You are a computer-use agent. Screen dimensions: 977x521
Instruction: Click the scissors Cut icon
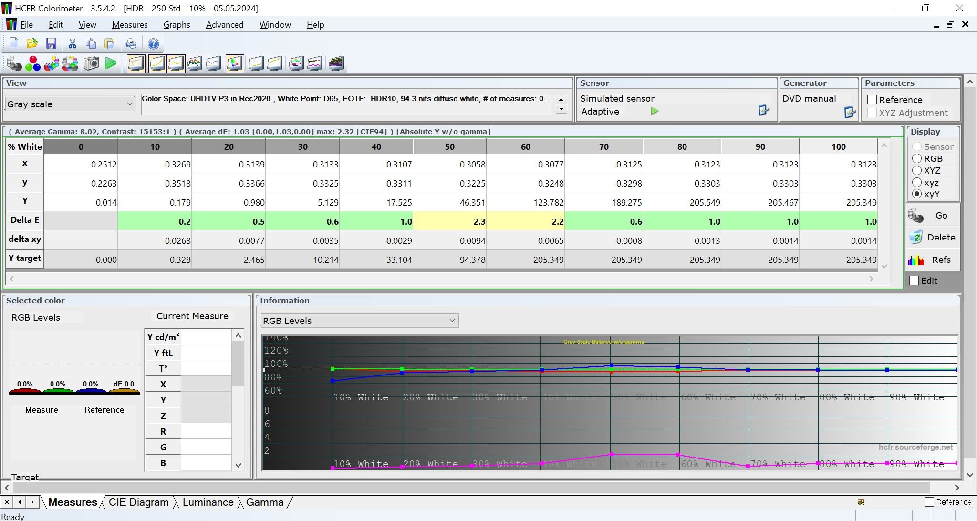(x=72, y=44)
